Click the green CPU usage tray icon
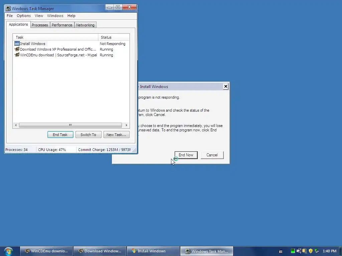The image size is (342, 256). 293,251
